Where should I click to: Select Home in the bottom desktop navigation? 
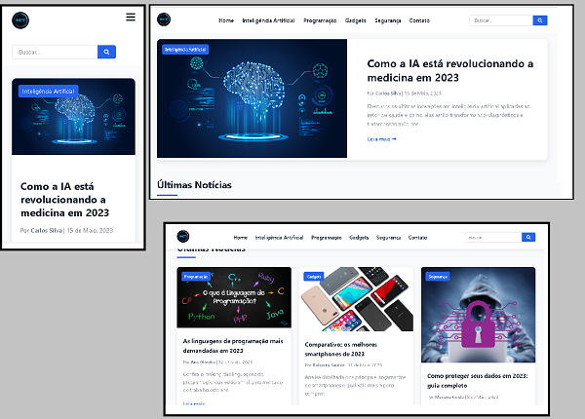241,238
